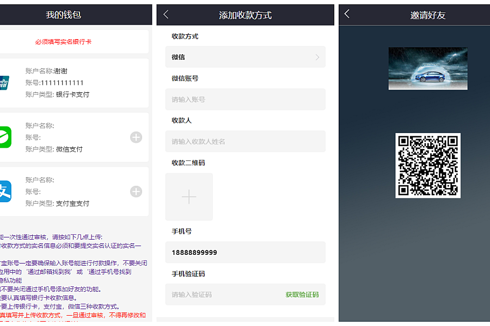Click the blue car banner image
Viewport: 490px width, 326px height.
428,68
